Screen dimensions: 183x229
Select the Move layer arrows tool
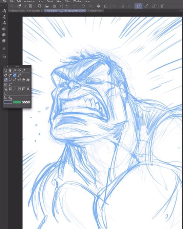coord(19,71)
